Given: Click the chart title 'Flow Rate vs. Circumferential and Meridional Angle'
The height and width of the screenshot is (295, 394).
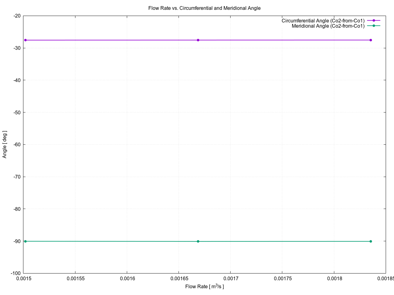Looking at the screenshot, I should pos(204,8).
